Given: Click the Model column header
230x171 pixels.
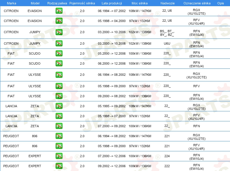Looking at the screenshot, I should click(x=35, y=3).
